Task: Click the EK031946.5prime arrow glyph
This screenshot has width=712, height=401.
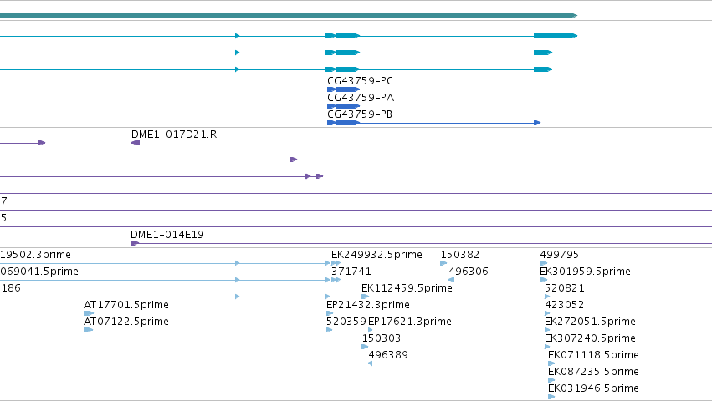Action: click(x=551, y=397)
